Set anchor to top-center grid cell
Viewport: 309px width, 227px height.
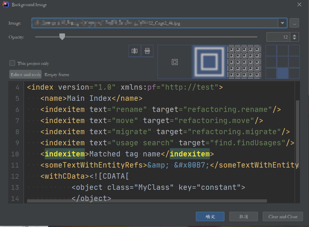(x=283, y=51)
